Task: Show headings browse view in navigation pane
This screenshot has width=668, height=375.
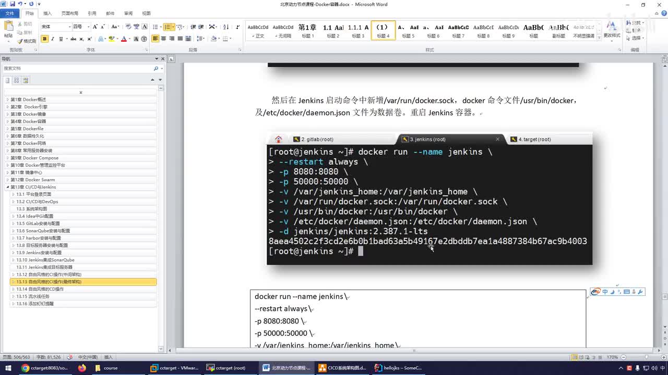Action: point(8,80)
